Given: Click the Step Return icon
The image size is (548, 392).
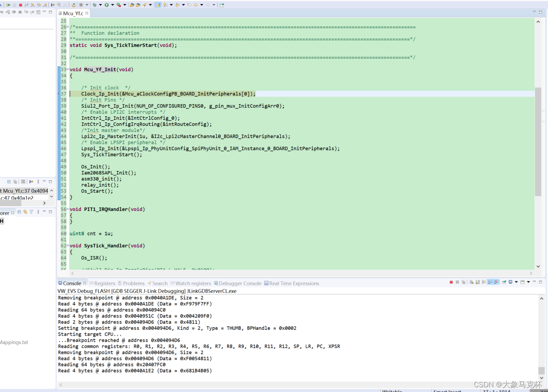Looking at the screenshot, I should point(45,5).
